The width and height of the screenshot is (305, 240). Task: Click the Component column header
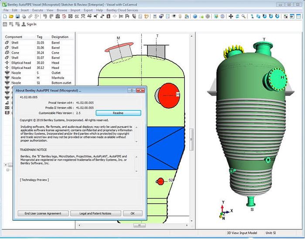pos(14,37)
